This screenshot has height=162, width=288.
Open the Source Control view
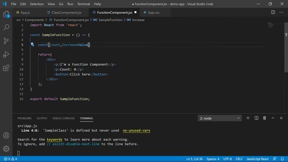pos(6,41)
